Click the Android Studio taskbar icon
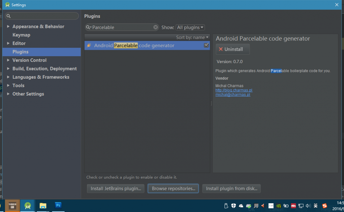This screenshot has height=212, width=344. 28,205
